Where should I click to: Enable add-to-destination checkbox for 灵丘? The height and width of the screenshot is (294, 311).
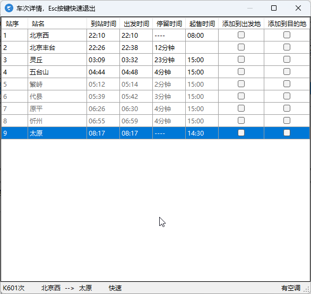point(287,60)
